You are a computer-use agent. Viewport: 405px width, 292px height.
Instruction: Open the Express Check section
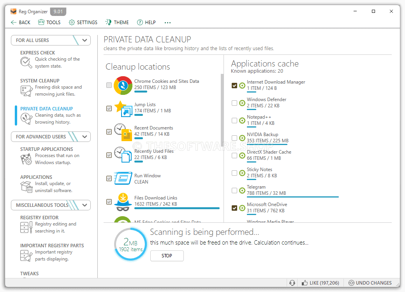(50, 59)
